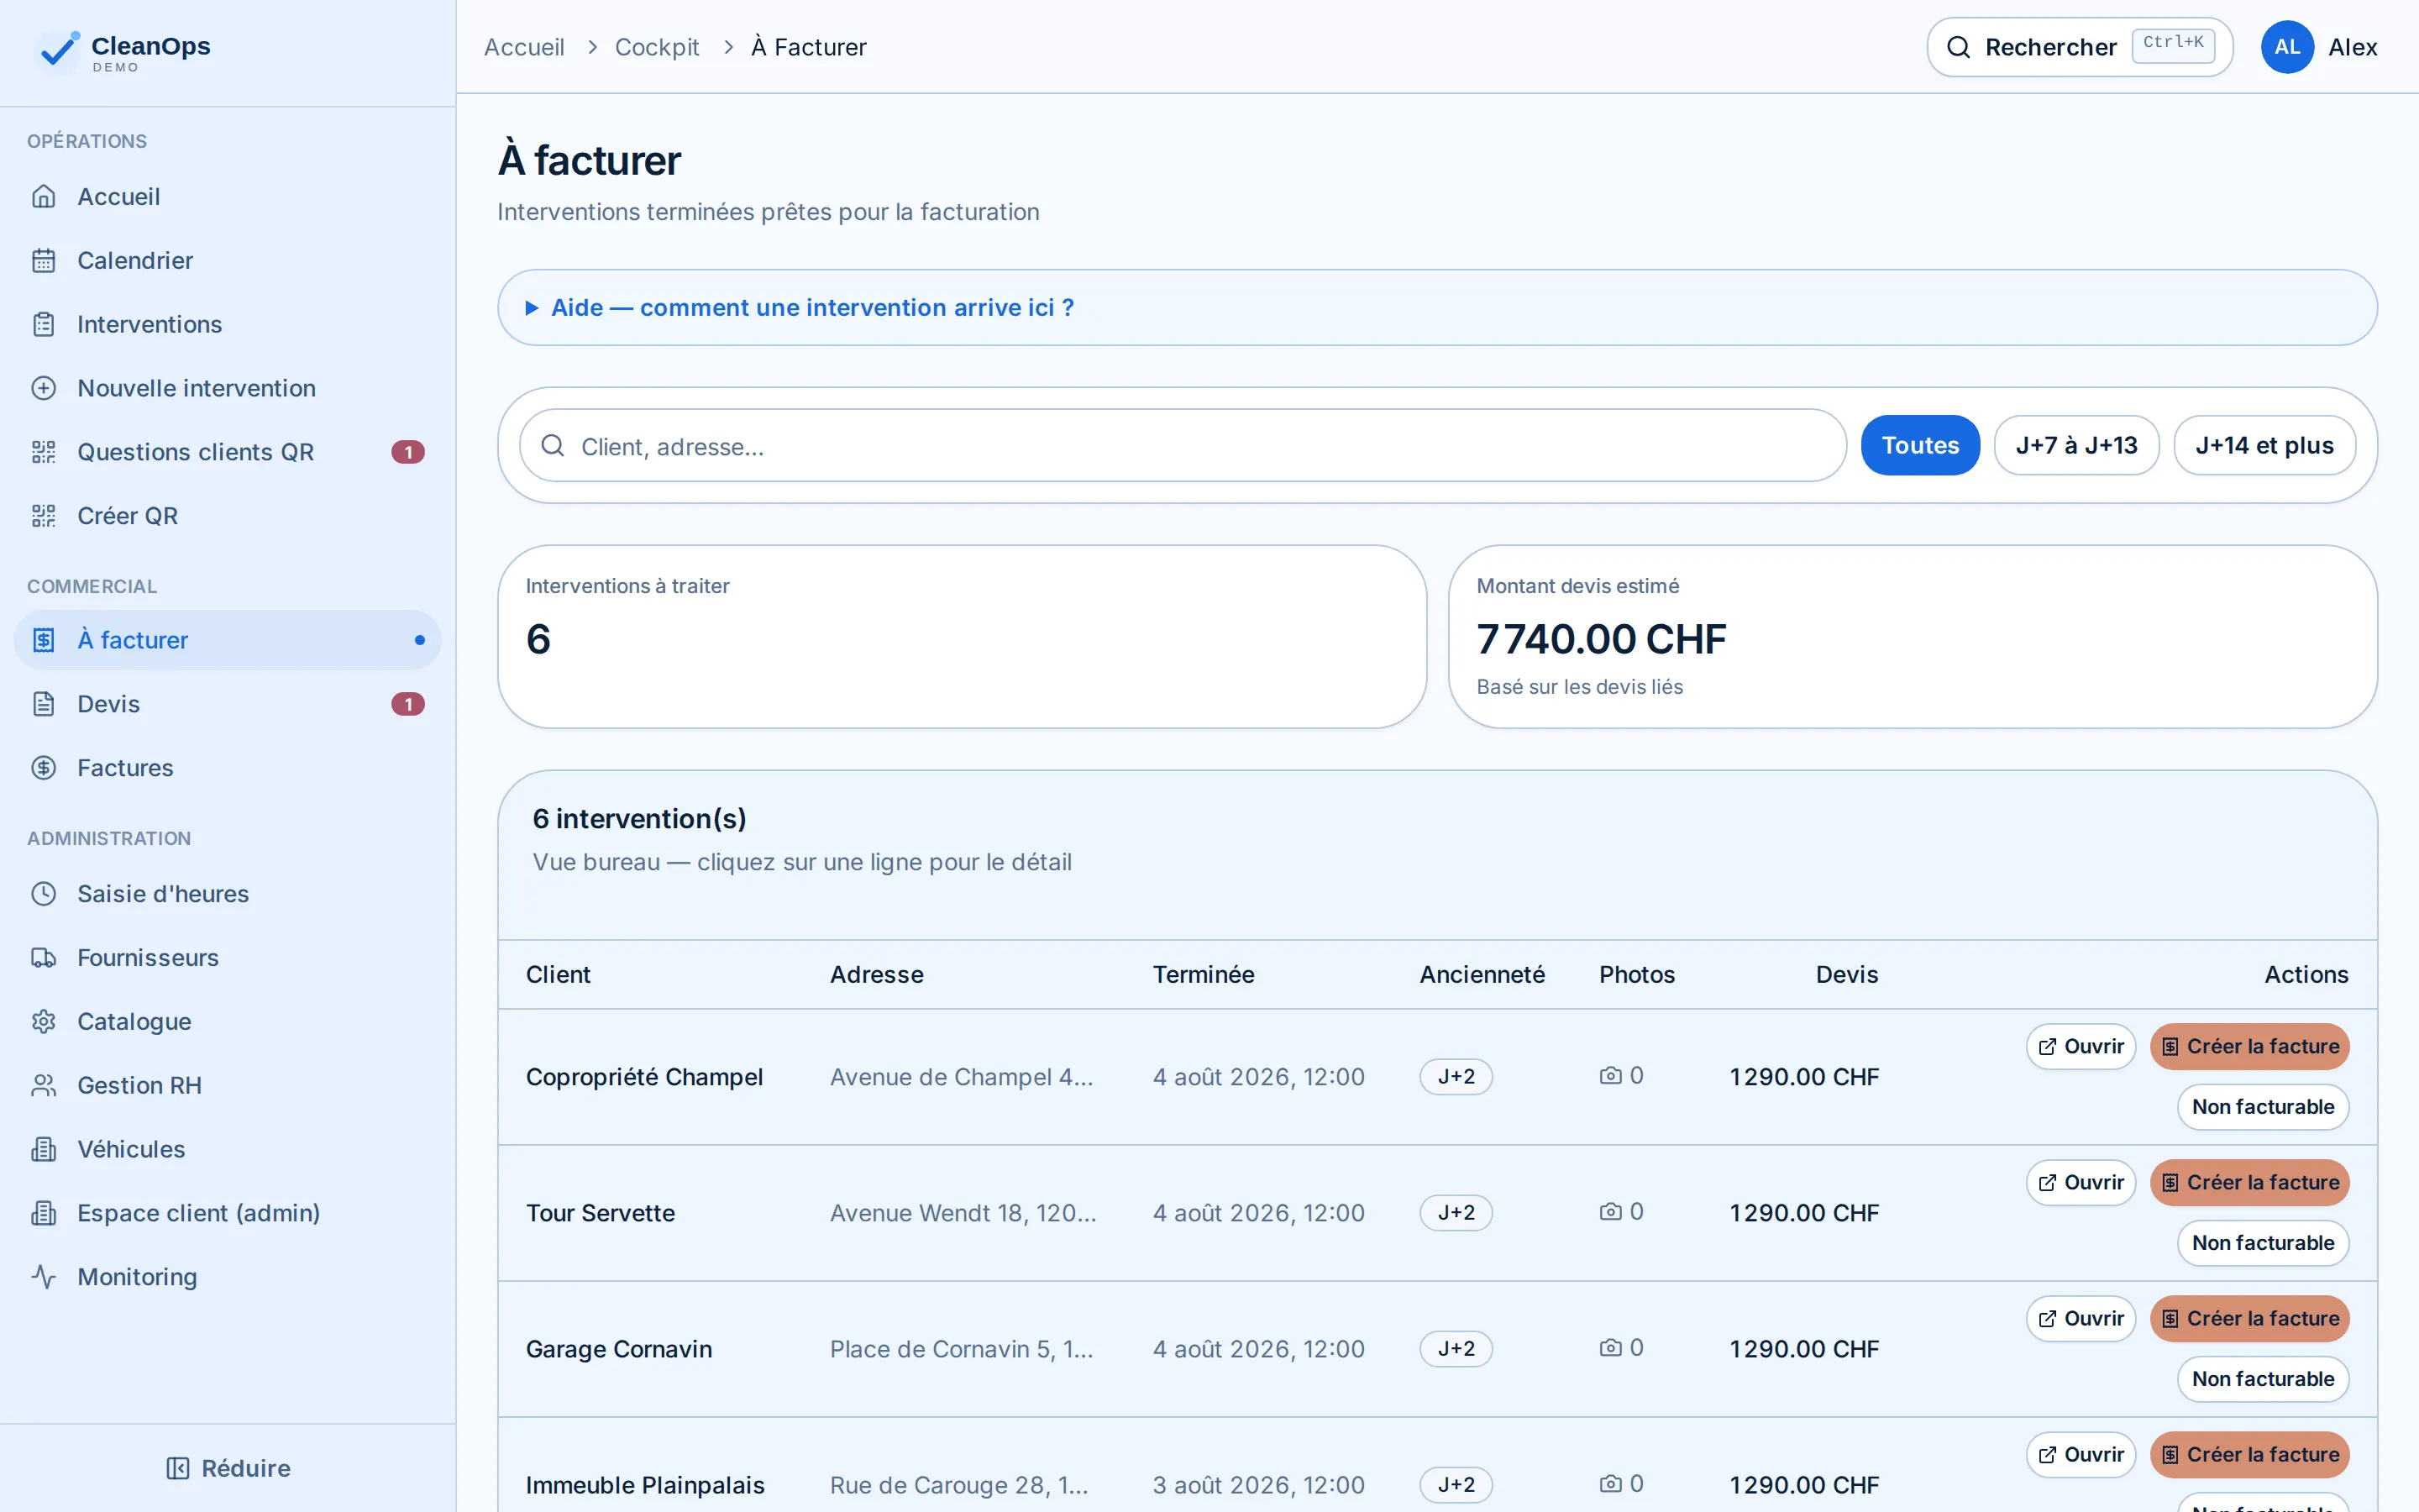The height and width of the screenshot is (1512, 2419).
Task: Click the Tour Servette client name
Action: (600, 1213)
